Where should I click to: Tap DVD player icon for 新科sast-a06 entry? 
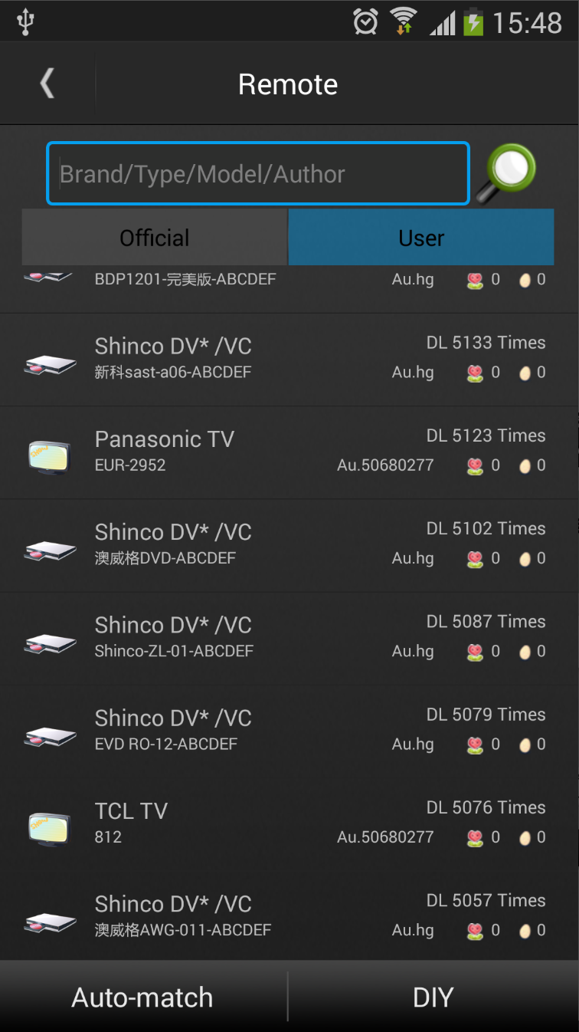[x=50, y=363]
